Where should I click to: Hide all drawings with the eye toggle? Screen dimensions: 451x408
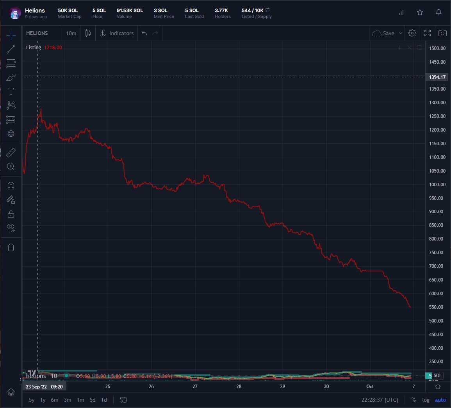(x=11, y=228)
